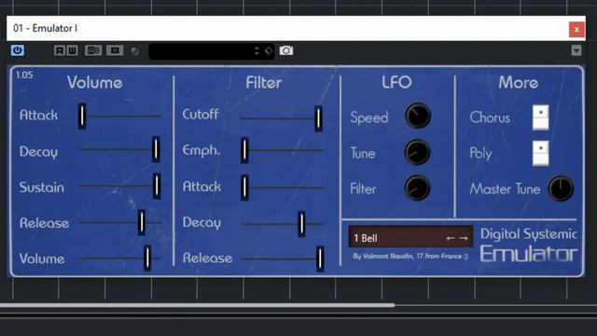The width and height of the screenshot is (597, 336).
Task: Click the Volume Sustain slider handle
Action: 157,186
